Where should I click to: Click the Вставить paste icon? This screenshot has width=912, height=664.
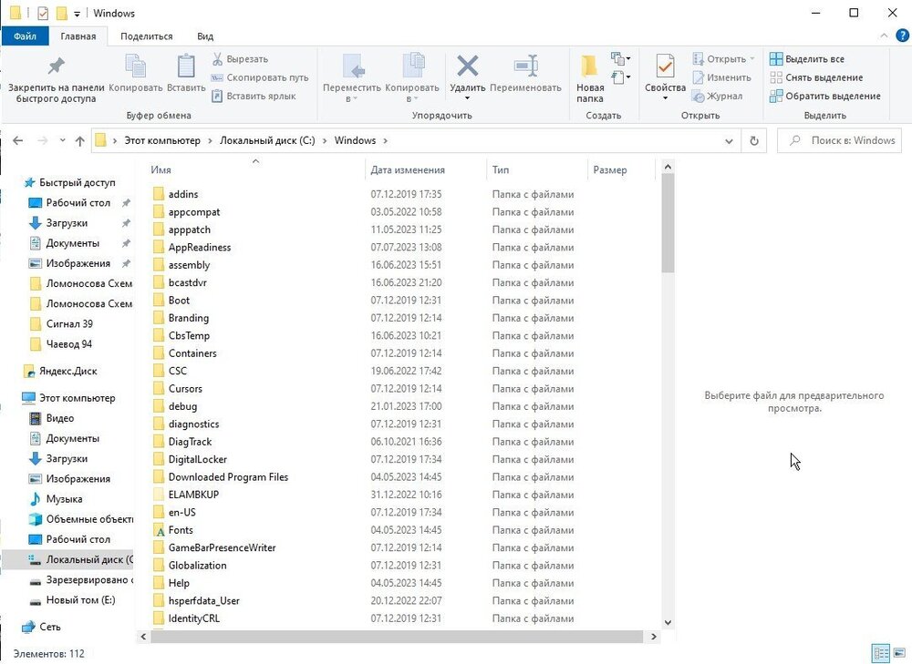186,66
